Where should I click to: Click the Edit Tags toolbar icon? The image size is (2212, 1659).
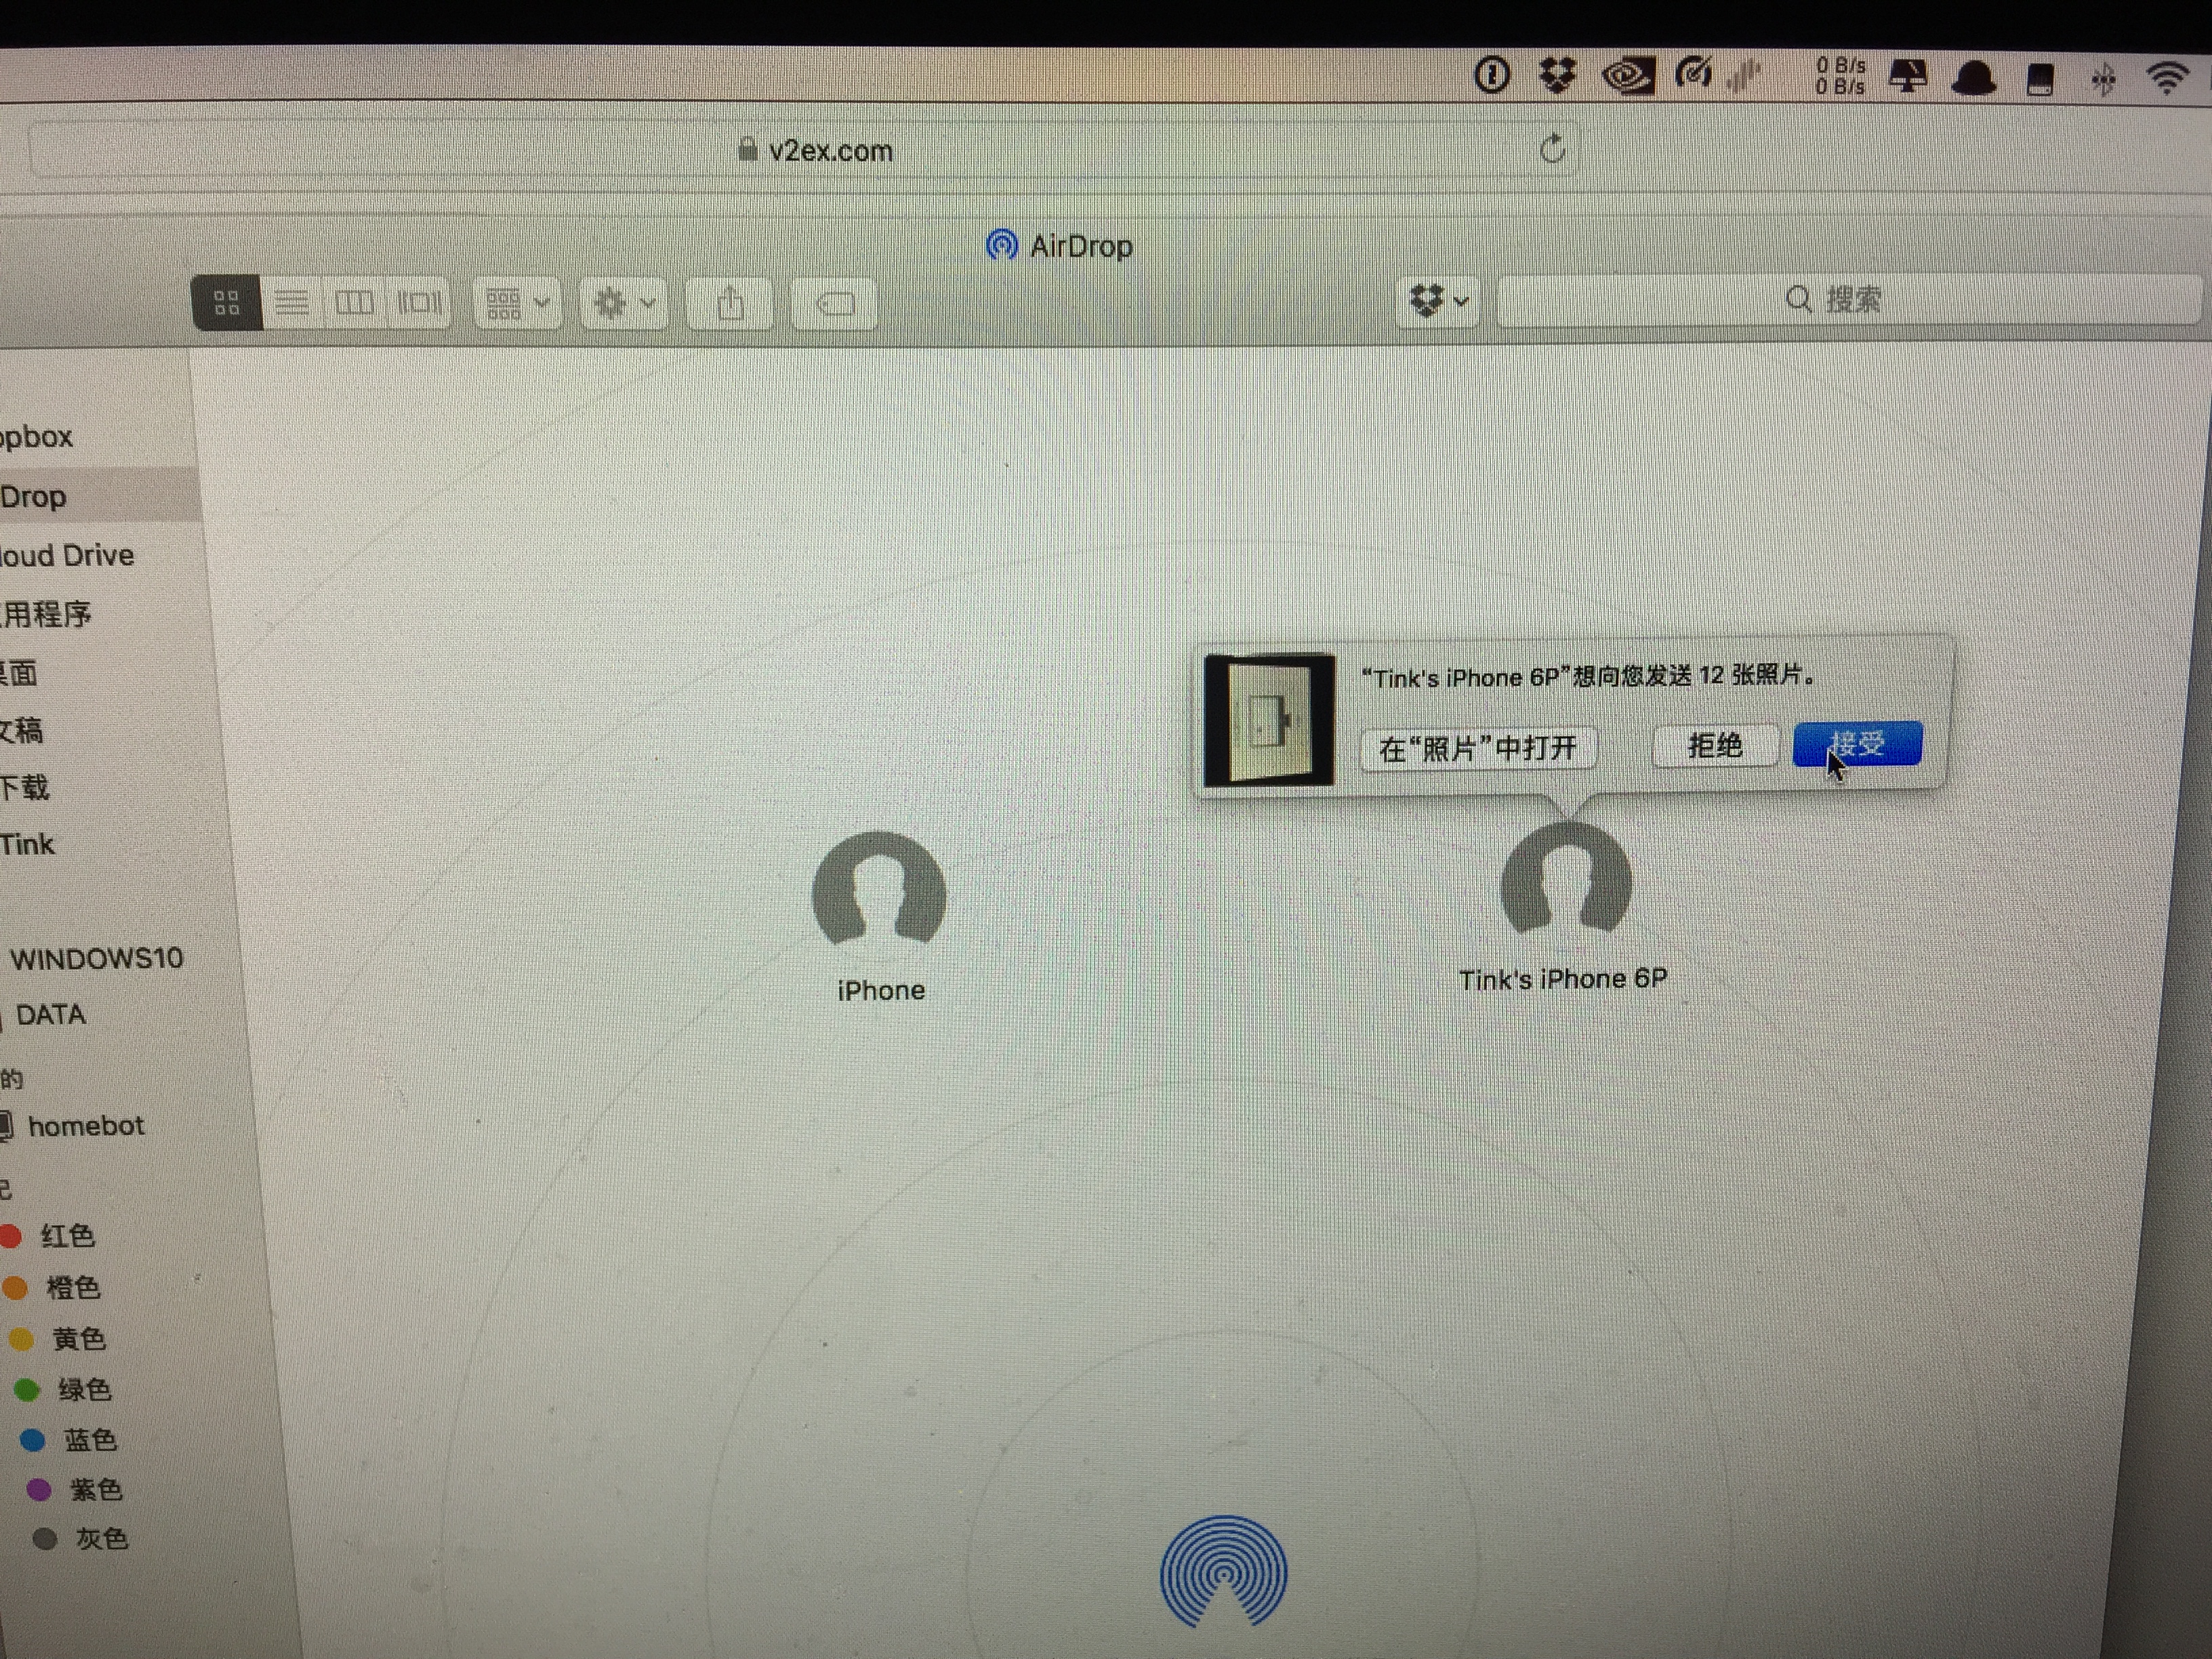pos(834,303)
